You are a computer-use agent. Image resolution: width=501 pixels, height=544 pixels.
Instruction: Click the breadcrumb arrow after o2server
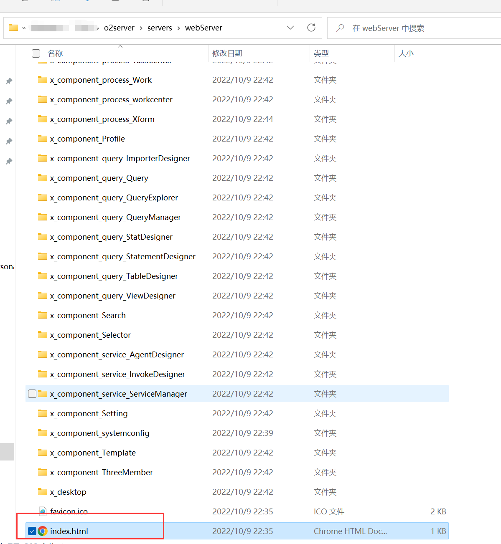point(141,28)
